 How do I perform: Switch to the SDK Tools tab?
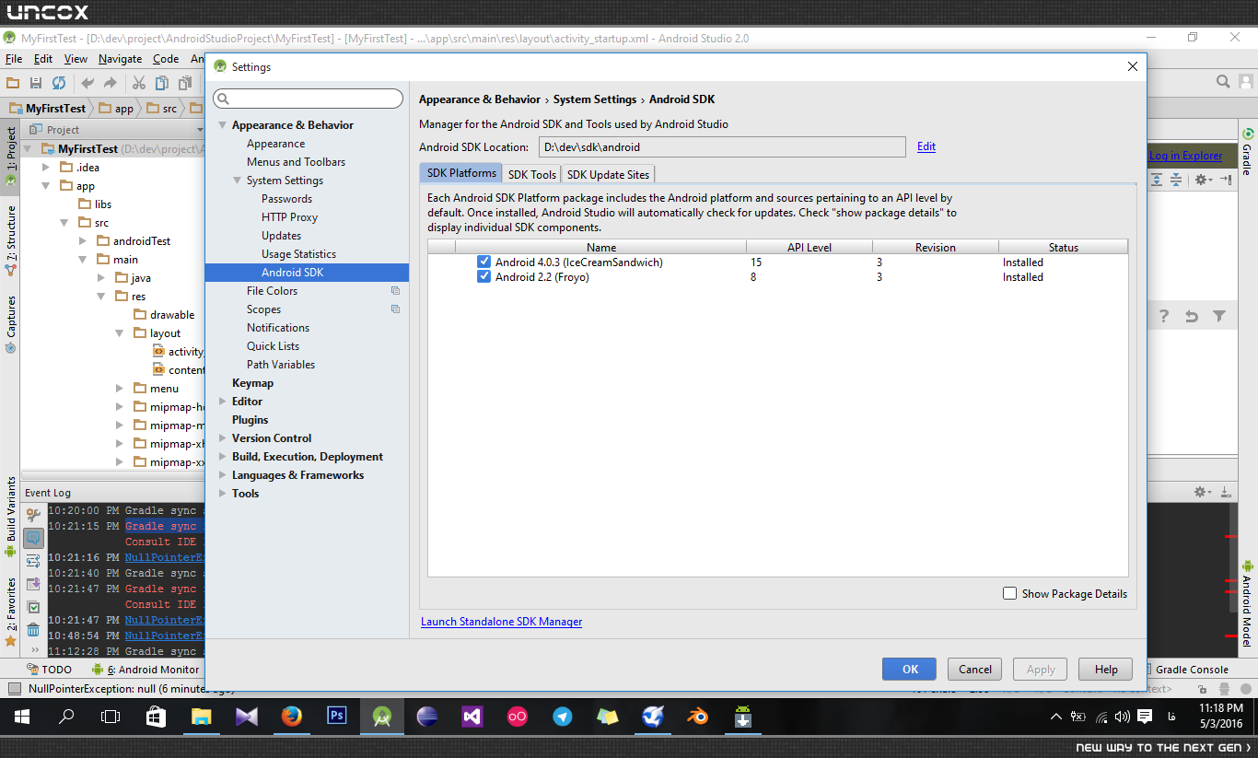[532, 174]
